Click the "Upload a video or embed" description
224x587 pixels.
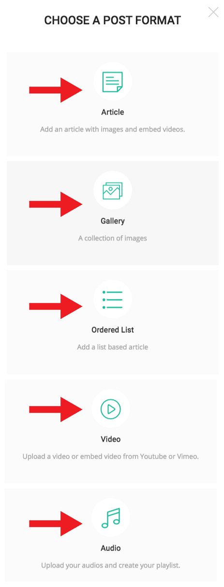pyautogui.click(x=111, y=456)
